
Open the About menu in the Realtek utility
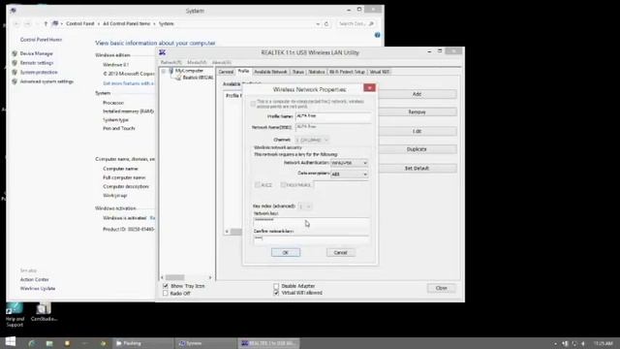tap(222, 62)
